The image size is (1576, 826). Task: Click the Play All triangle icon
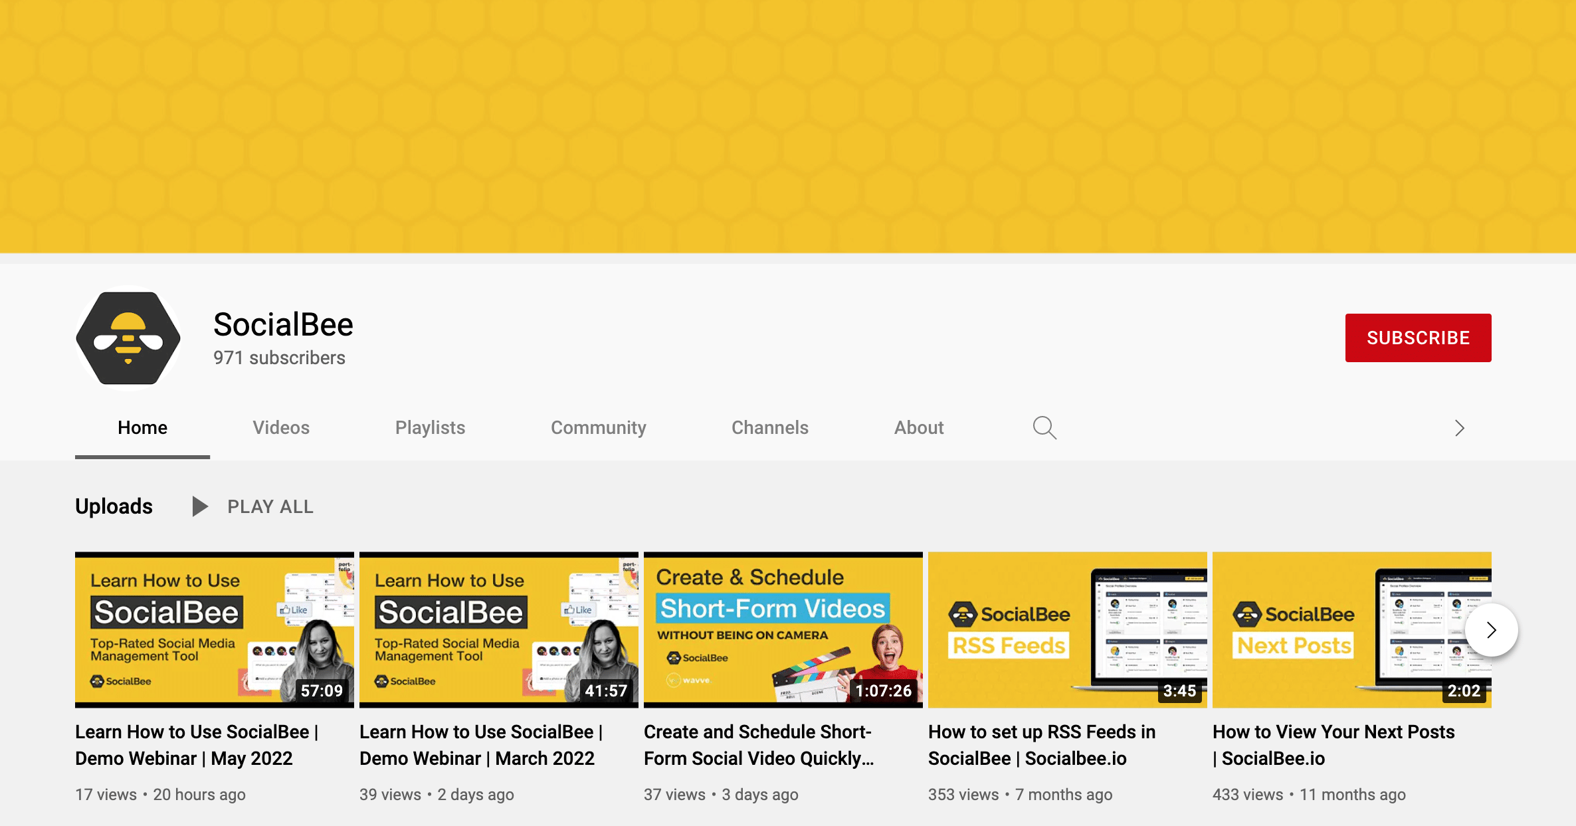click(199, 506)
